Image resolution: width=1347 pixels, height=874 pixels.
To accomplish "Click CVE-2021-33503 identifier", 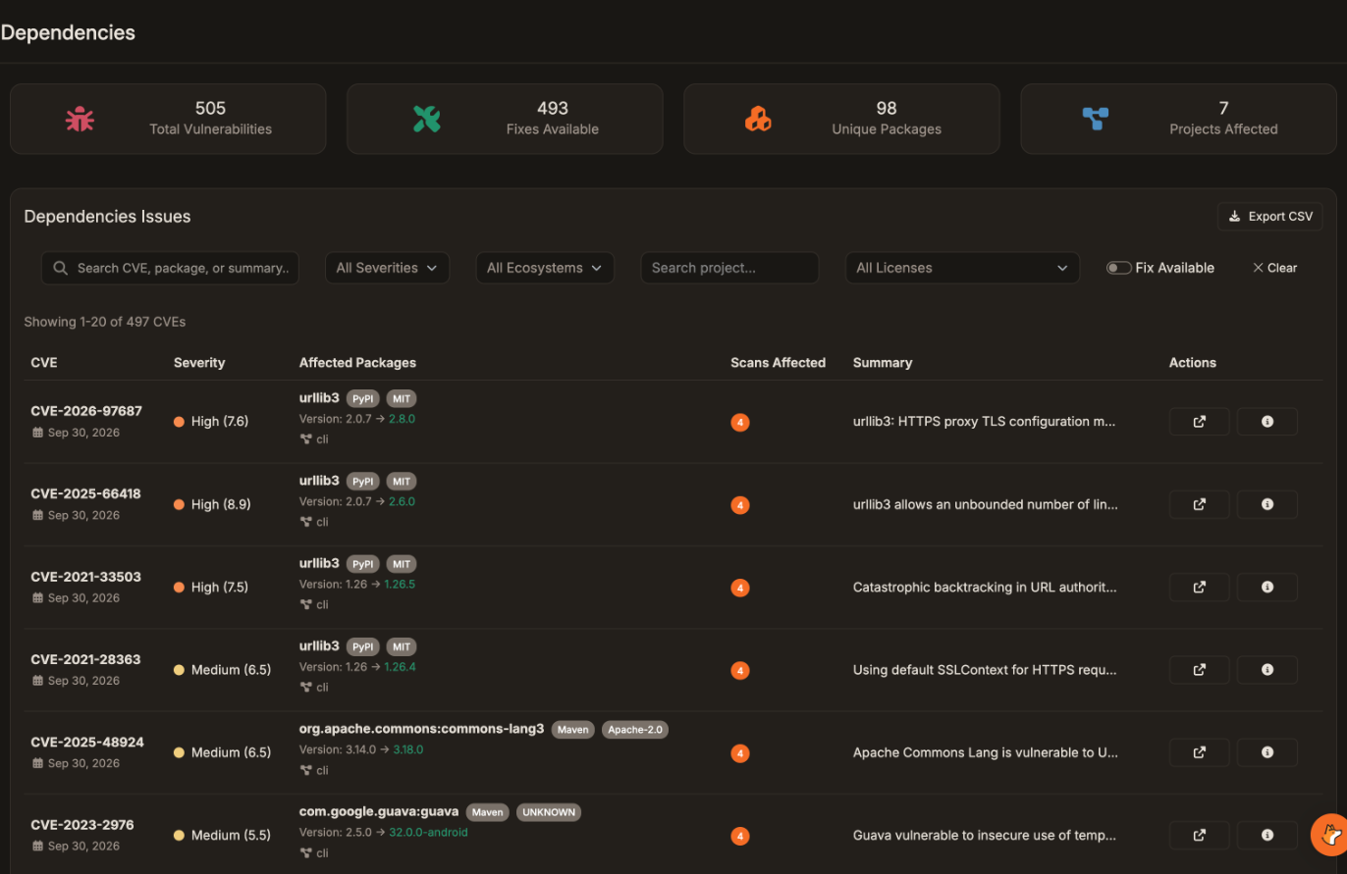I will 85,577.
